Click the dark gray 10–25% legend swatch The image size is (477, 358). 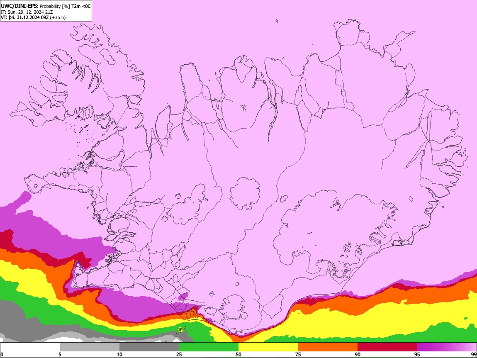(149, 347)
